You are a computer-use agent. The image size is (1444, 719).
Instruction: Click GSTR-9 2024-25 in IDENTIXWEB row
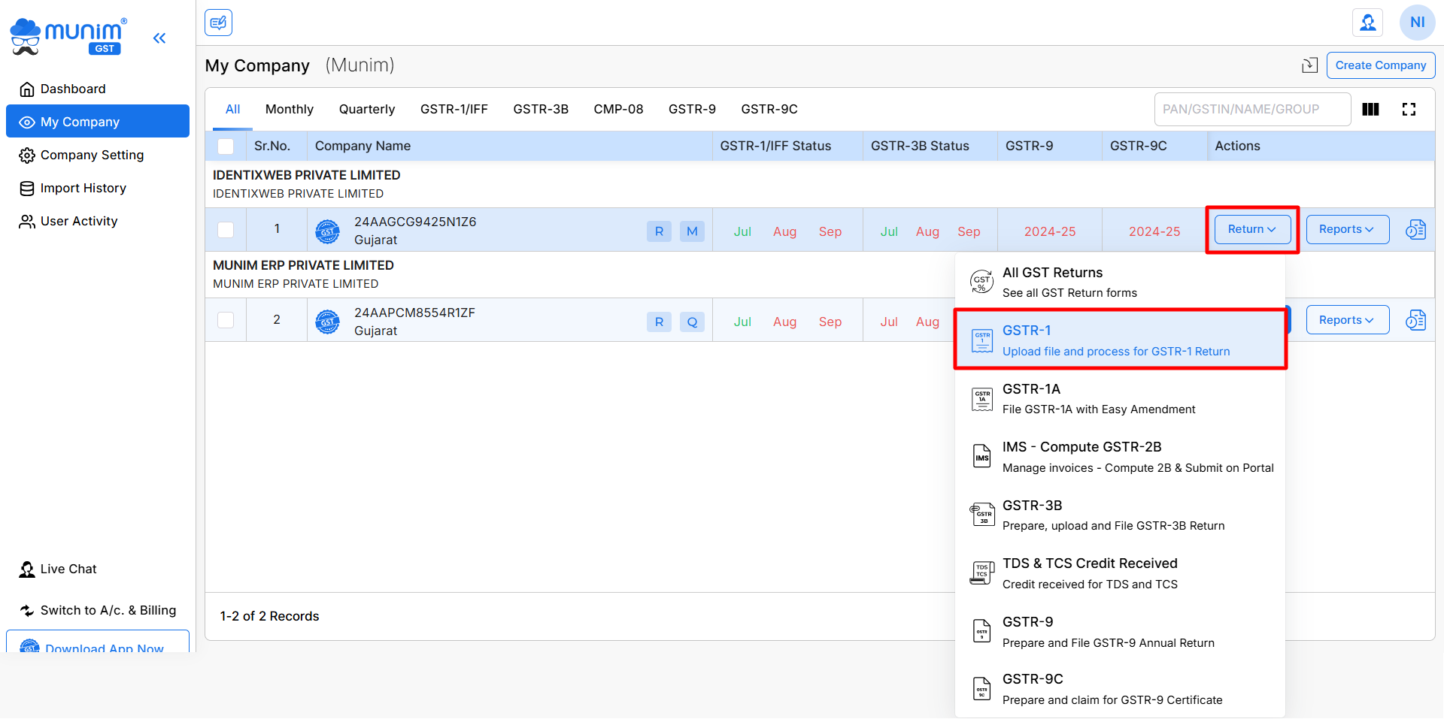tap(1050, 232)
